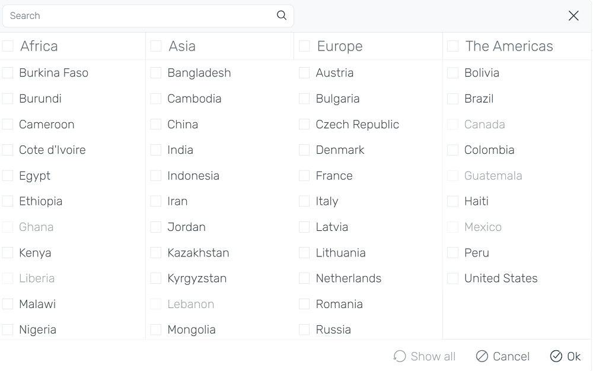Viewport: 593px width, 371px height.
Task: Click the Show all refresh icon
Action: pyautogui.click(x=400, y=356)
